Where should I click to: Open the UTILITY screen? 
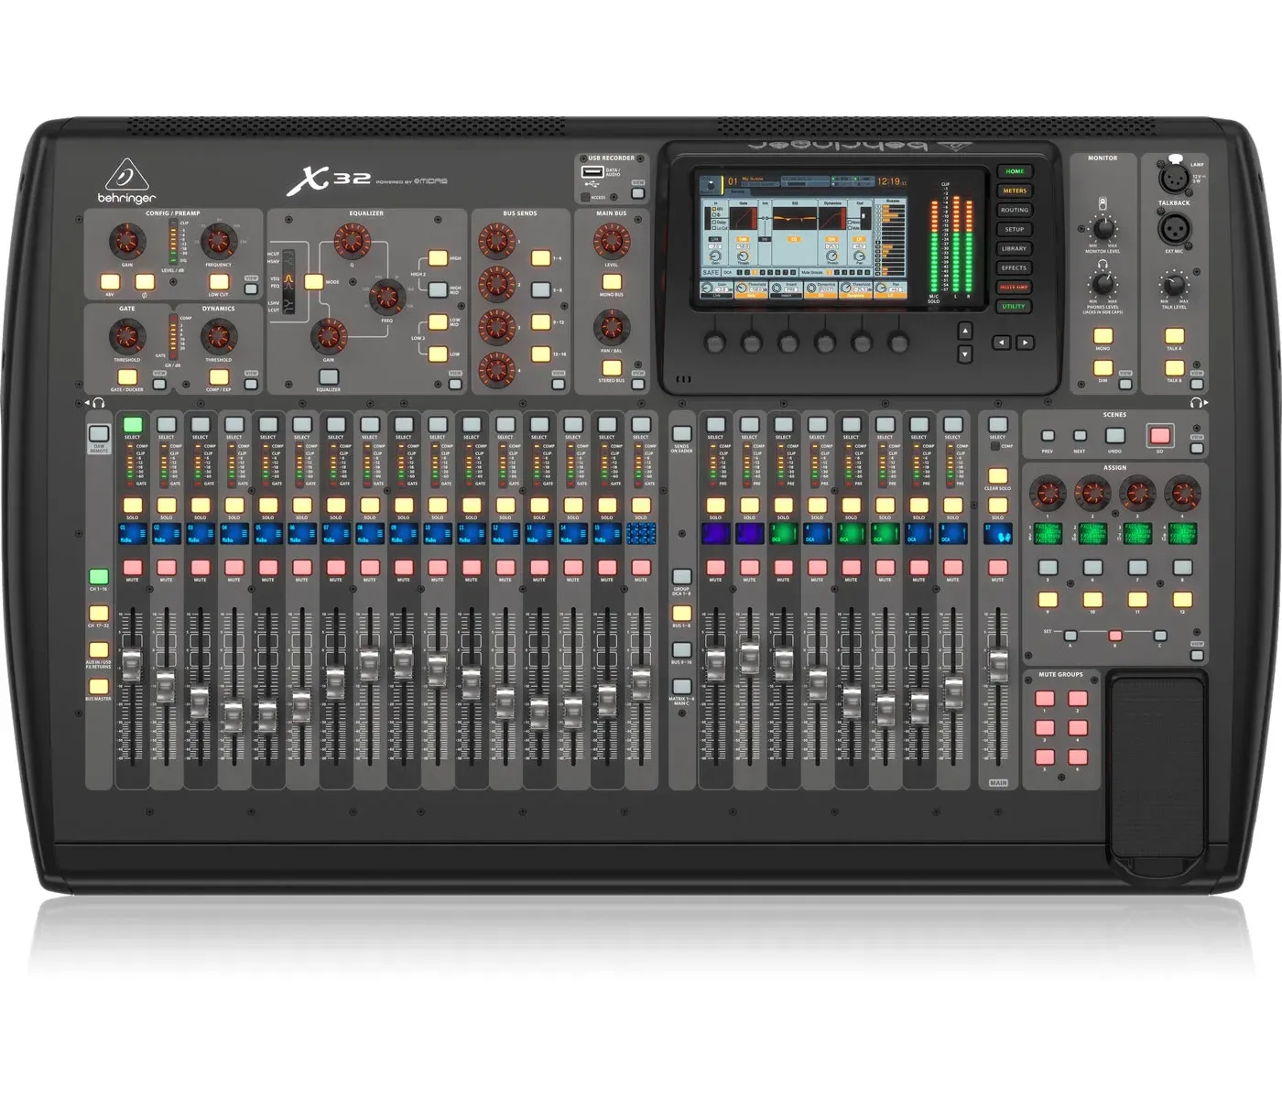point(1014,307)
